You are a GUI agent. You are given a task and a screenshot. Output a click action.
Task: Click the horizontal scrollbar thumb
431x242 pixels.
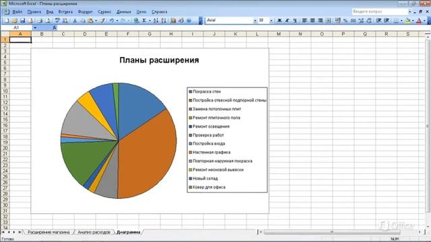[x=332, y=232]
